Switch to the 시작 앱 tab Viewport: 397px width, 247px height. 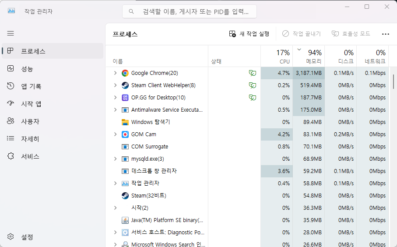click(53, 104)
